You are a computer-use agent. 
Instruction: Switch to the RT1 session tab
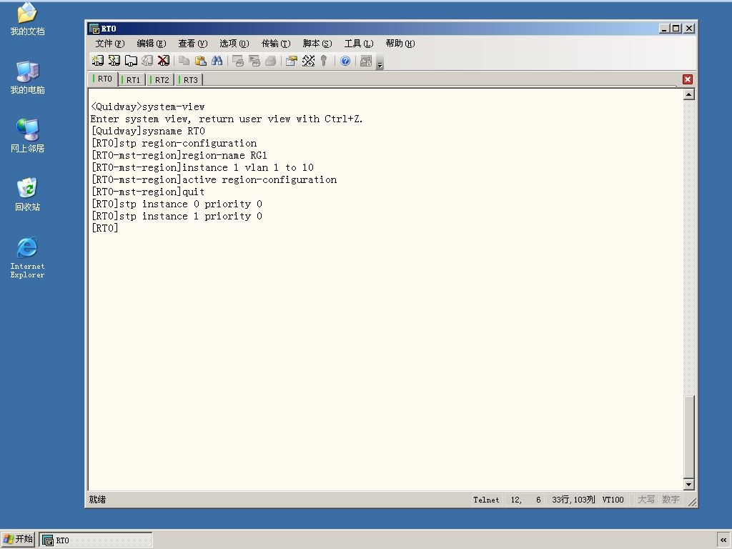(x=132, y=80)
